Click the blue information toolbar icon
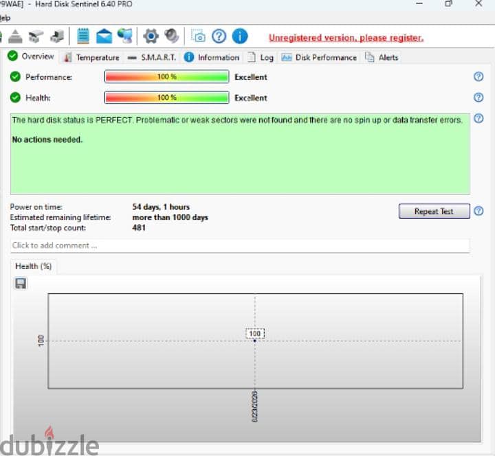The width and height of the screenshot is (495, 456). tap(240, 36)
